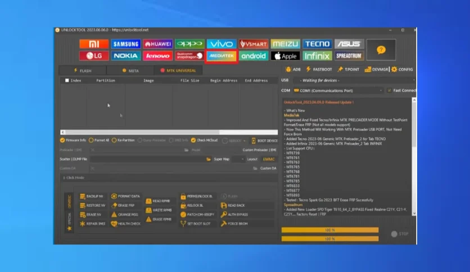Select the Infinix brand tile
The height and width of the screenshot is (272, 470).
pyautogui.click(x=318, y=56)
